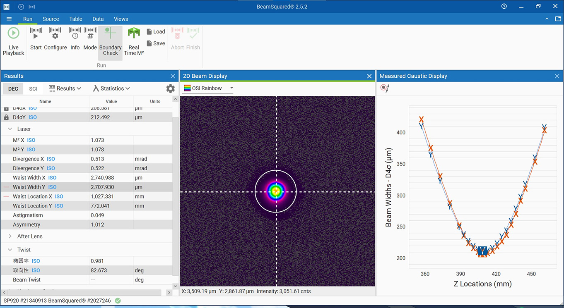Open the OSI Rainbow palette dropdown
The image size is (564, 308).
click(231, 88)
